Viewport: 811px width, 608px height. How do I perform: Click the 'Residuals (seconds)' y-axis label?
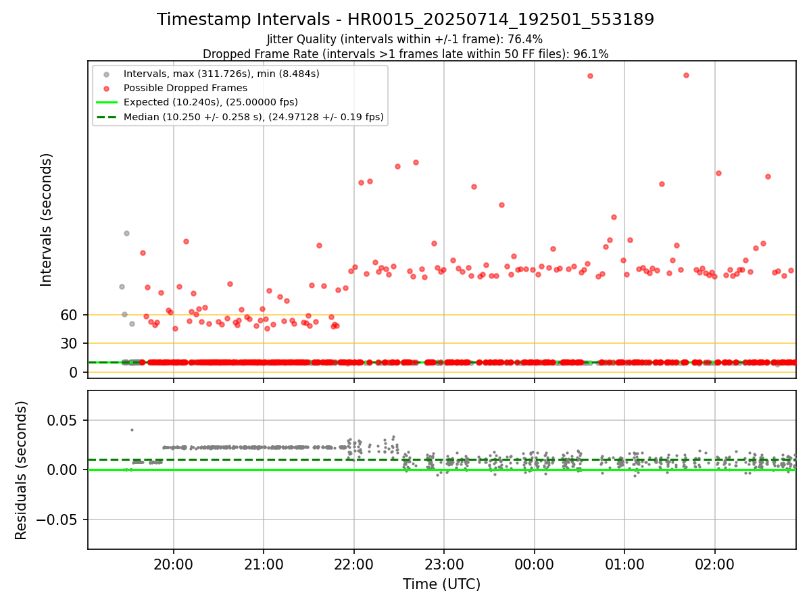pos(22,470)
